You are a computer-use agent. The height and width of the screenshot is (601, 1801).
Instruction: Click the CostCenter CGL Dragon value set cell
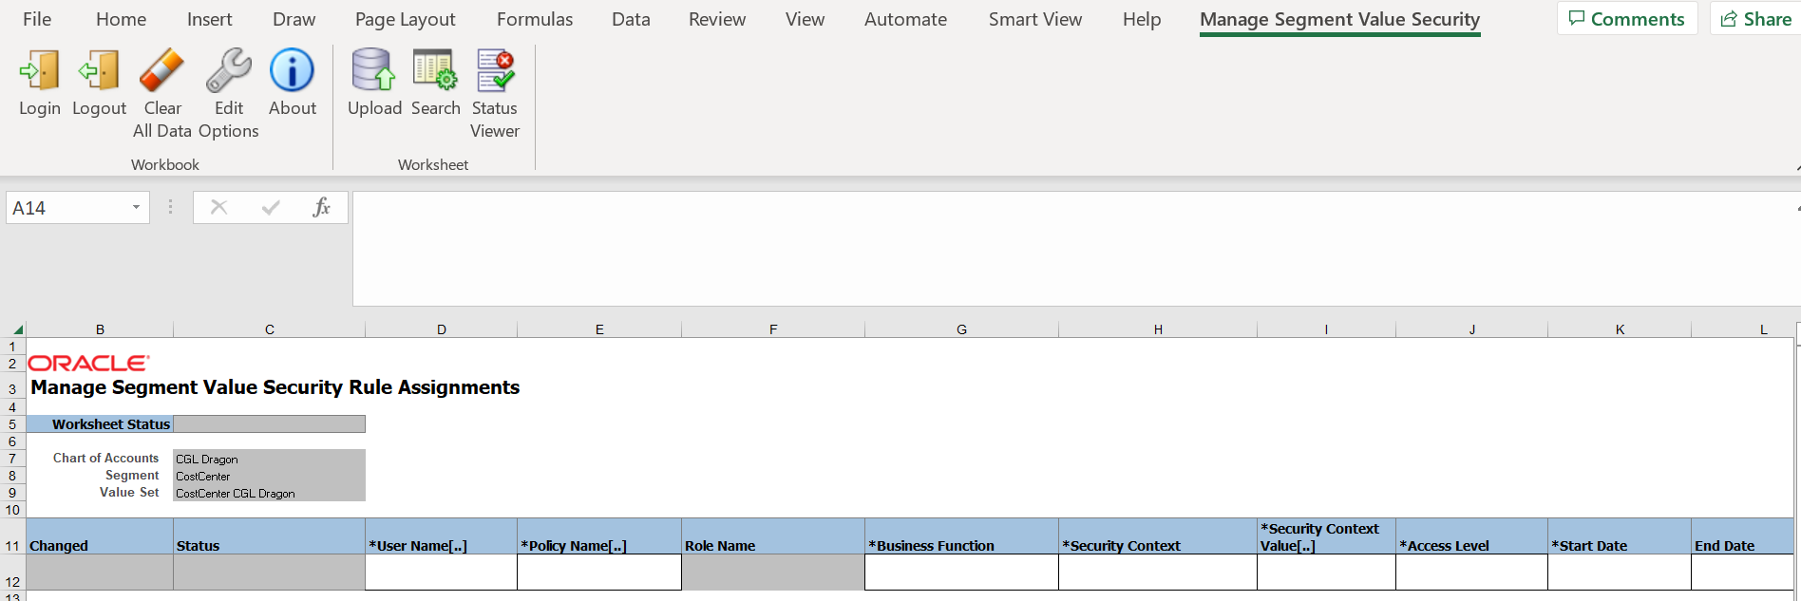269,493
